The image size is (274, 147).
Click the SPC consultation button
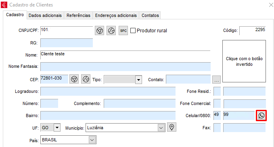tap(123, 31)
